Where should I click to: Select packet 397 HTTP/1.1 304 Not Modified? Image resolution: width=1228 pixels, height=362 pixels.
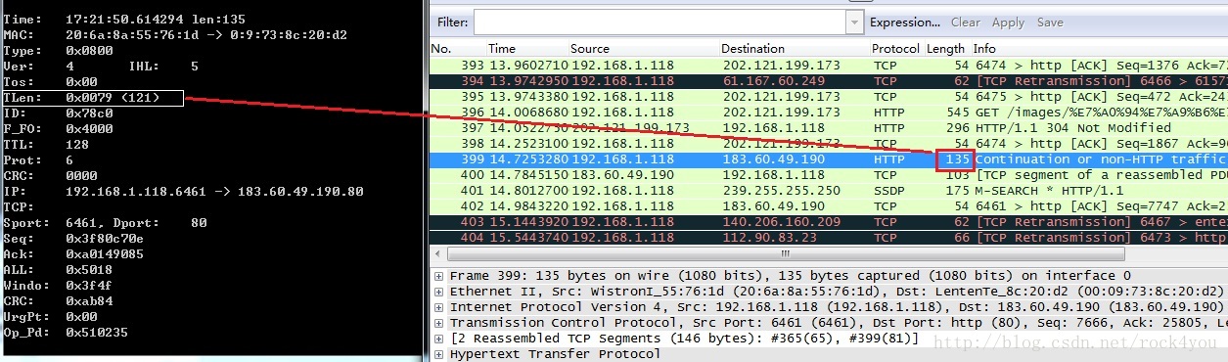tap(829, 127)
